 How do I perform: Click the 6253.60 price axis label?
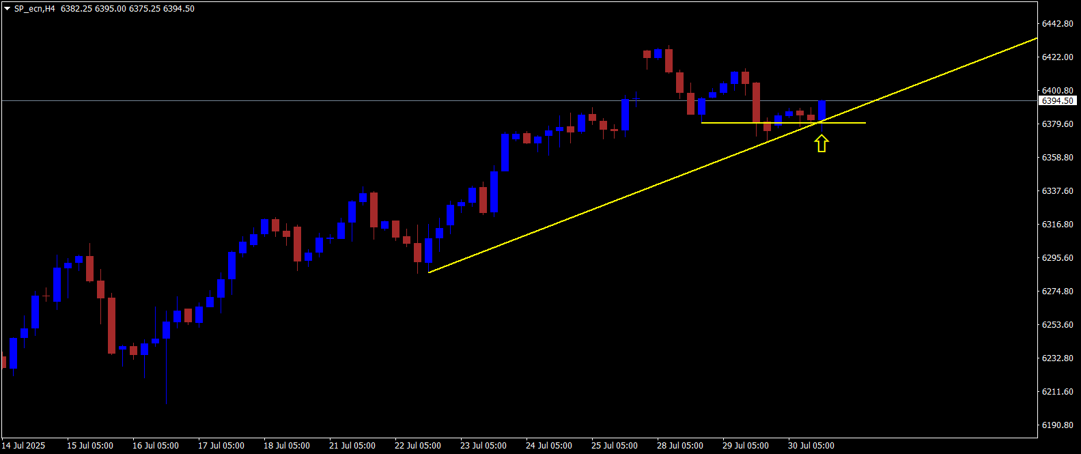pos(1057,325)
